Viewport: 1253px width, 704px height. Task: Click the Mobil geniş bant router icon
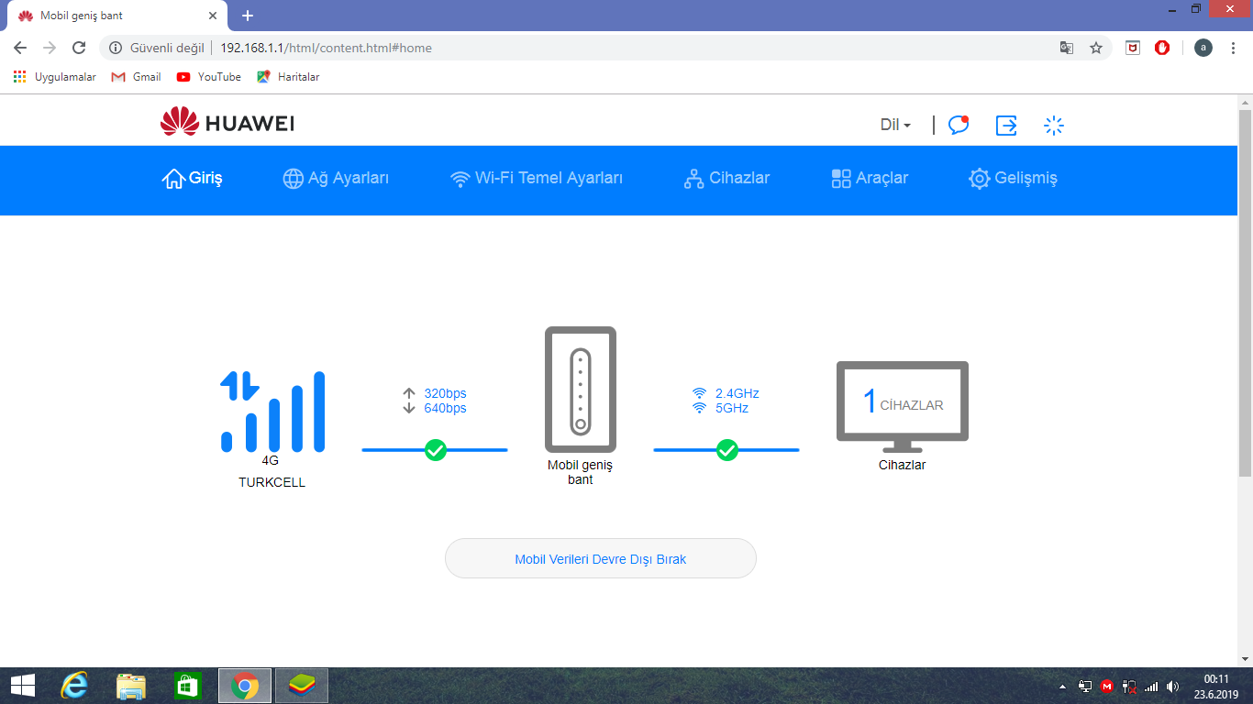click(581, 389)
